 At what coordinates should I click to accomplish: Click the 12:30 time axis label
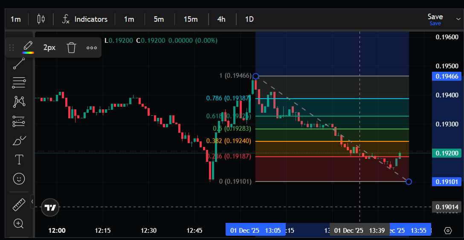tap(148, 231)
